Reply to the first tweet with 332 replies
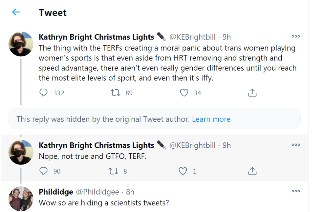 click(x=44, y=93)
